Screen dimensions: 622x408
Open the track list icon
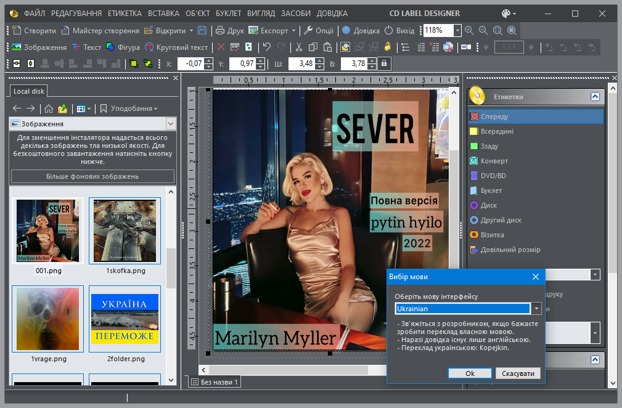(x=406, y=47)
